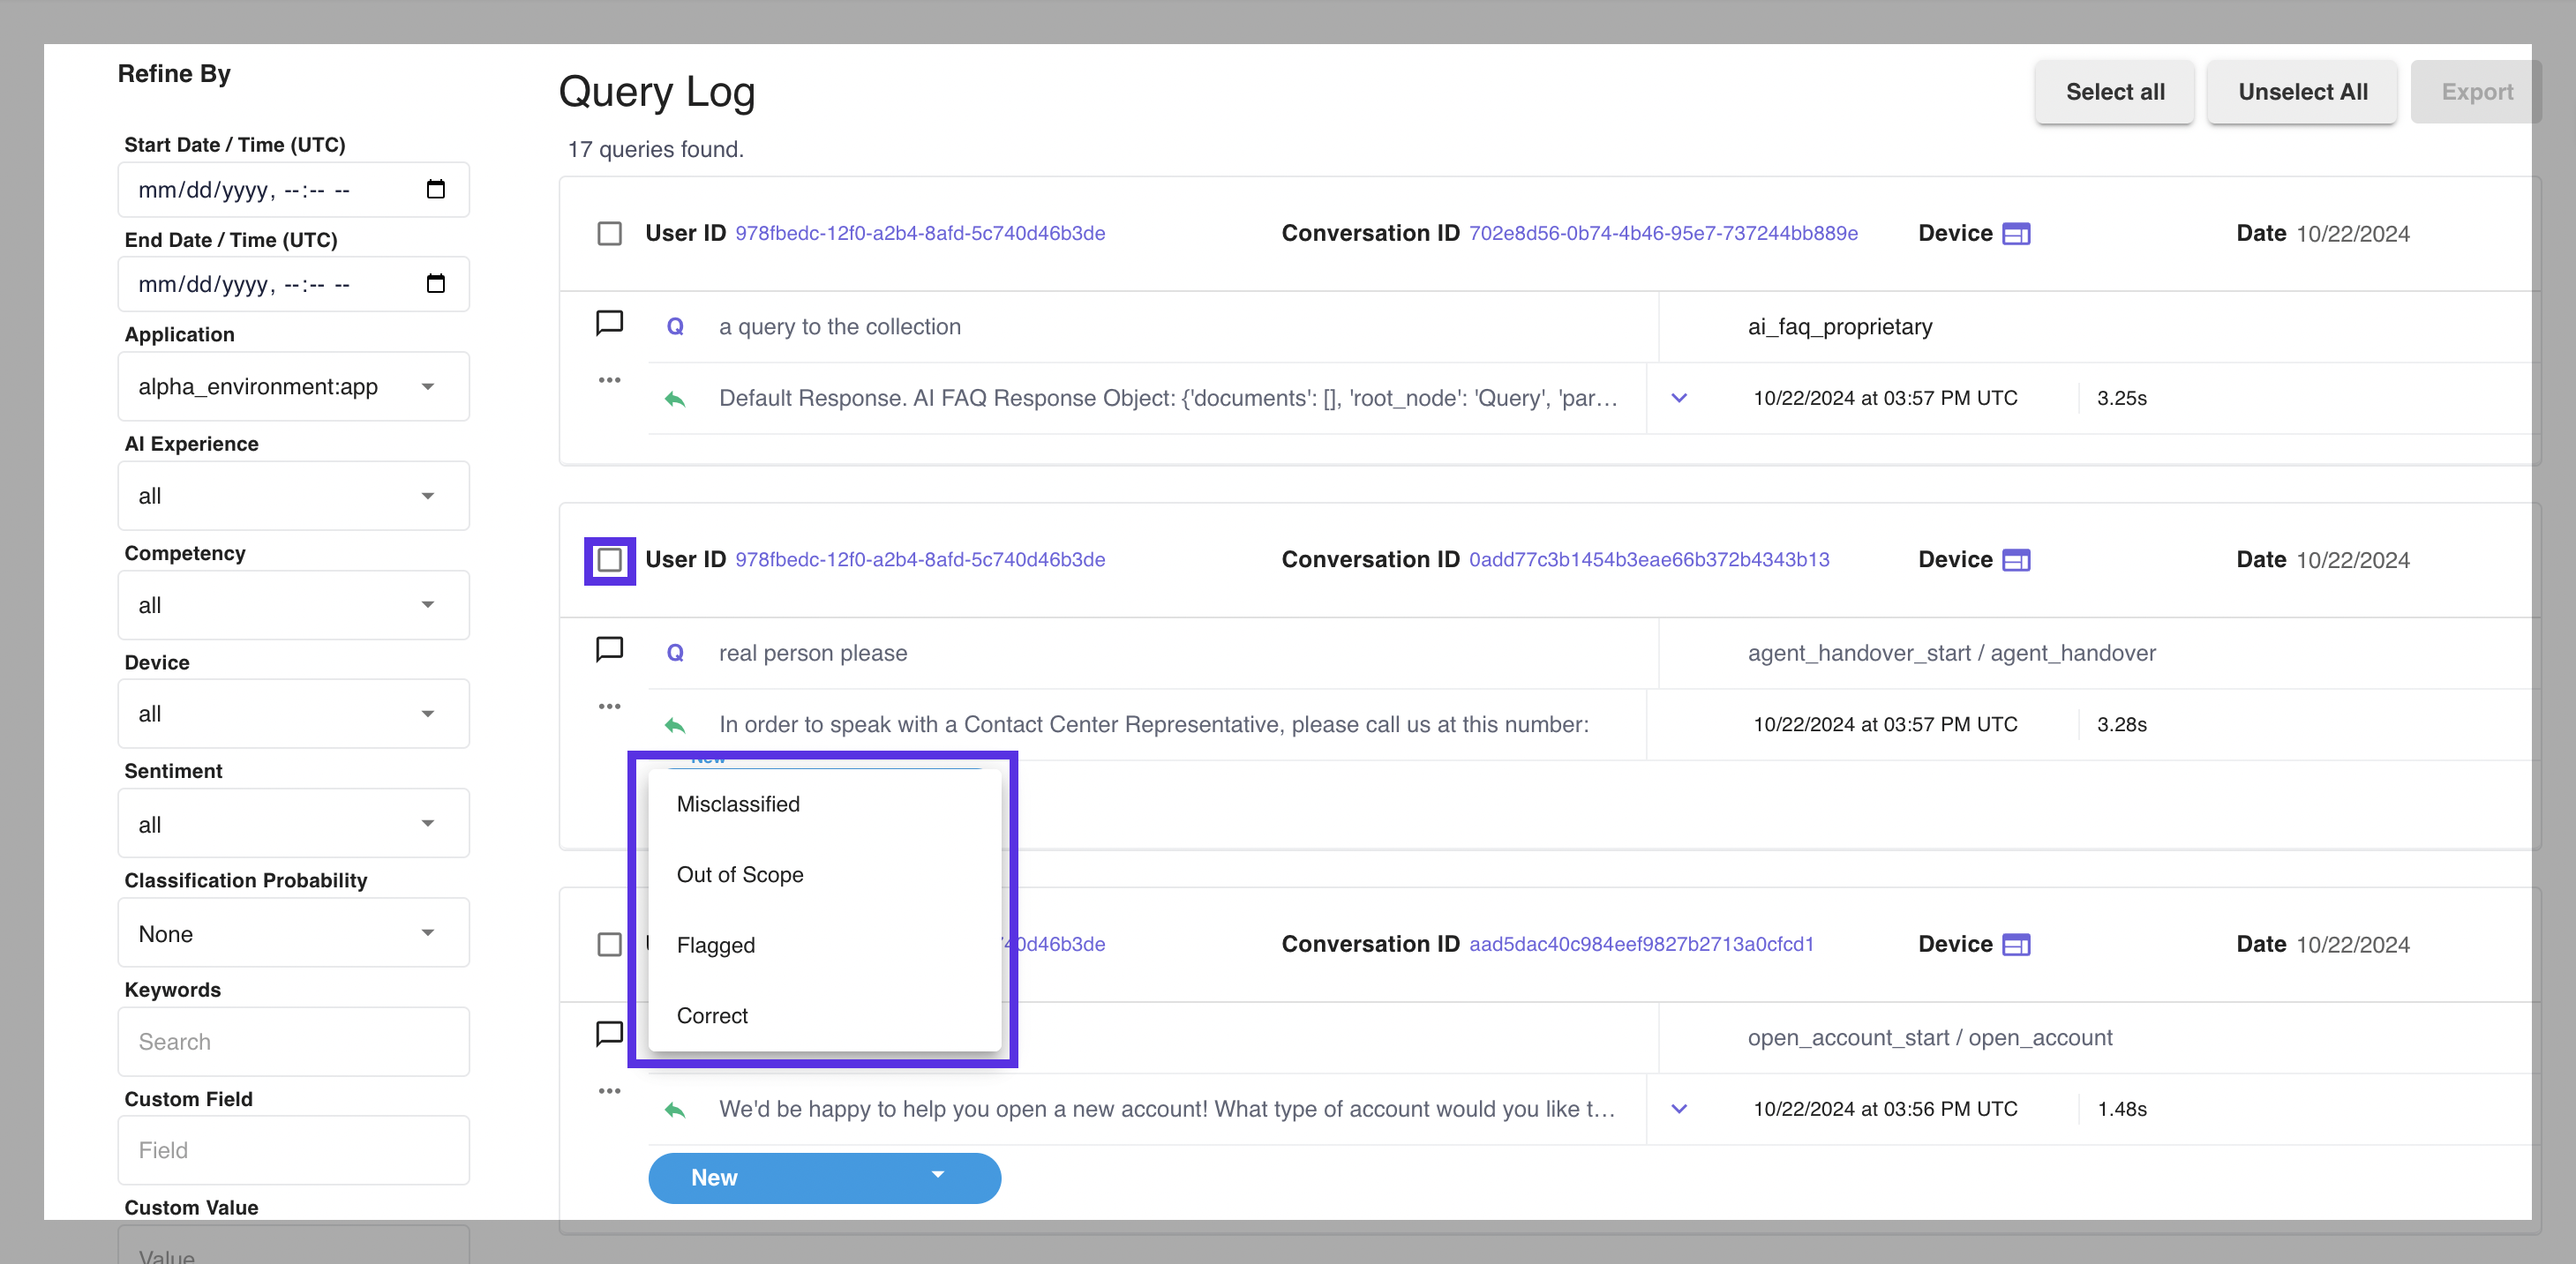
Task: Click the Select all button
Action: pyautogui.click(x=2114, y=92)
